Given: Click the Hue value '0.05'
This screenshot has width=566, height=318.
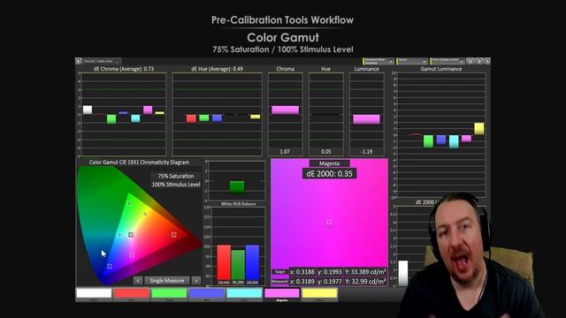Looking at the screenshot, I should 326,151.
